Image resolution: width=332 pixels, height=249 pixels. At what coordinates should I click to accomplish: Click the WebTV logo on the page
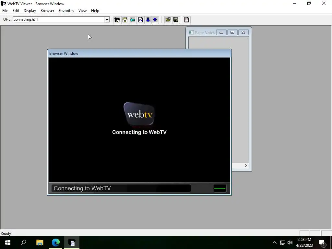point(139,114)
